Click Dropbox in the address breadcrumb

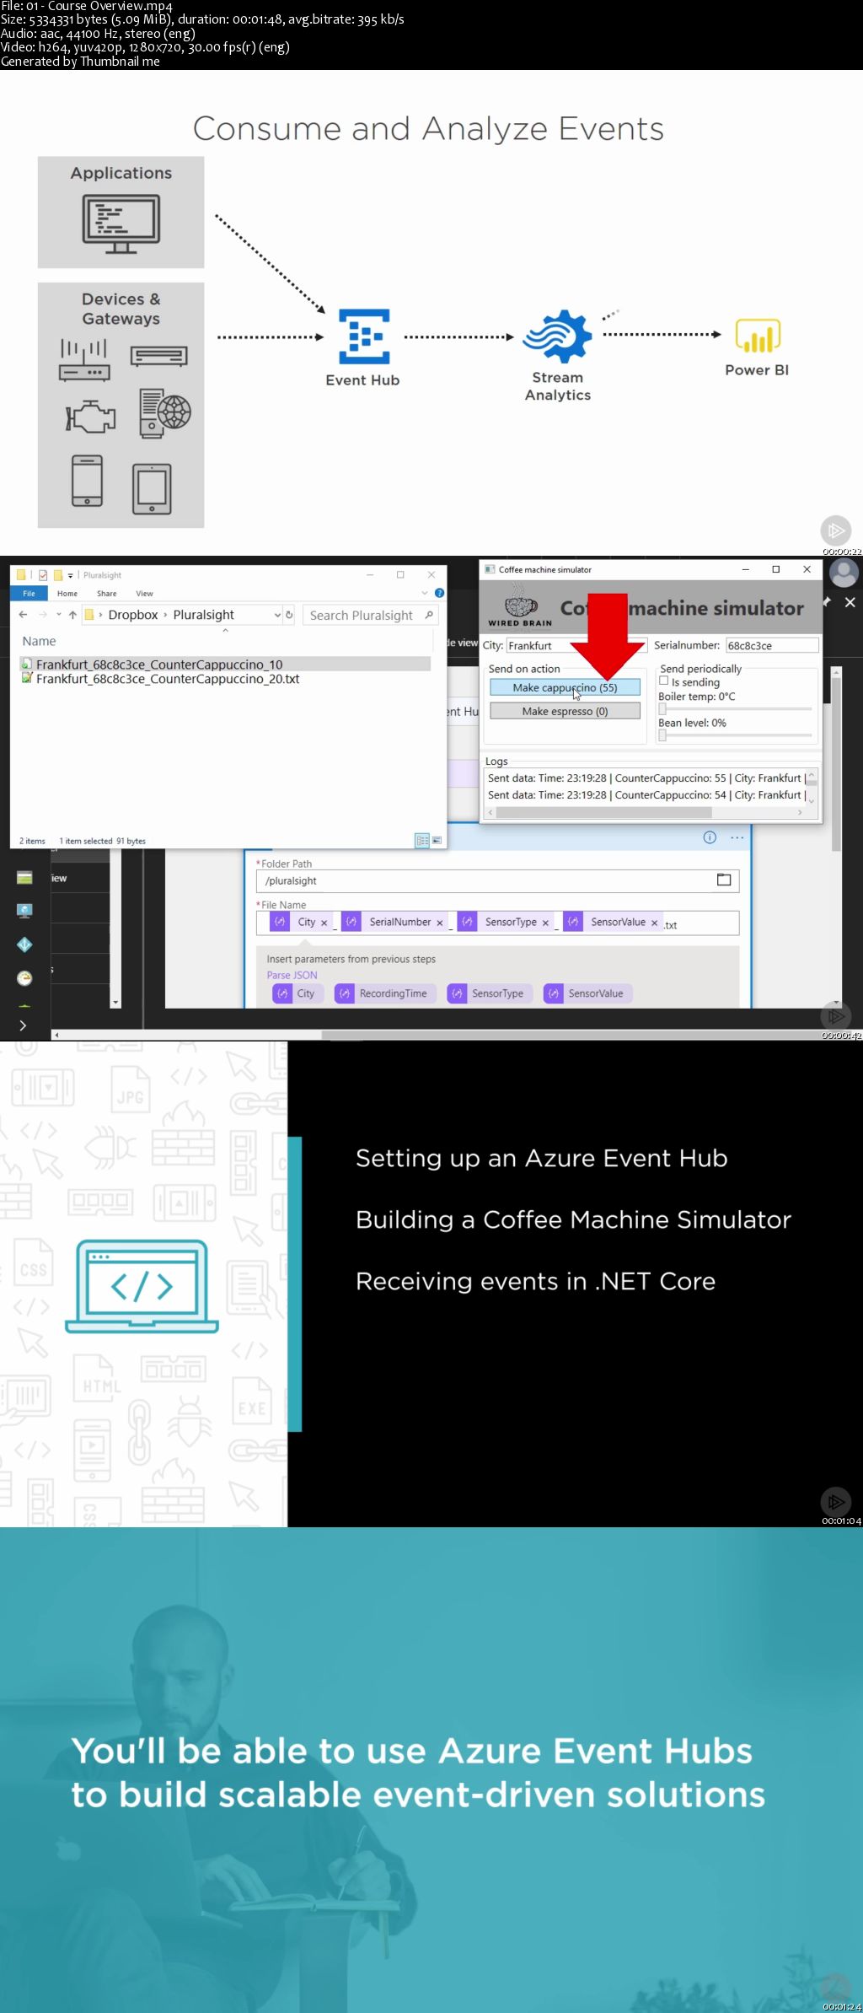click(133, 615)
